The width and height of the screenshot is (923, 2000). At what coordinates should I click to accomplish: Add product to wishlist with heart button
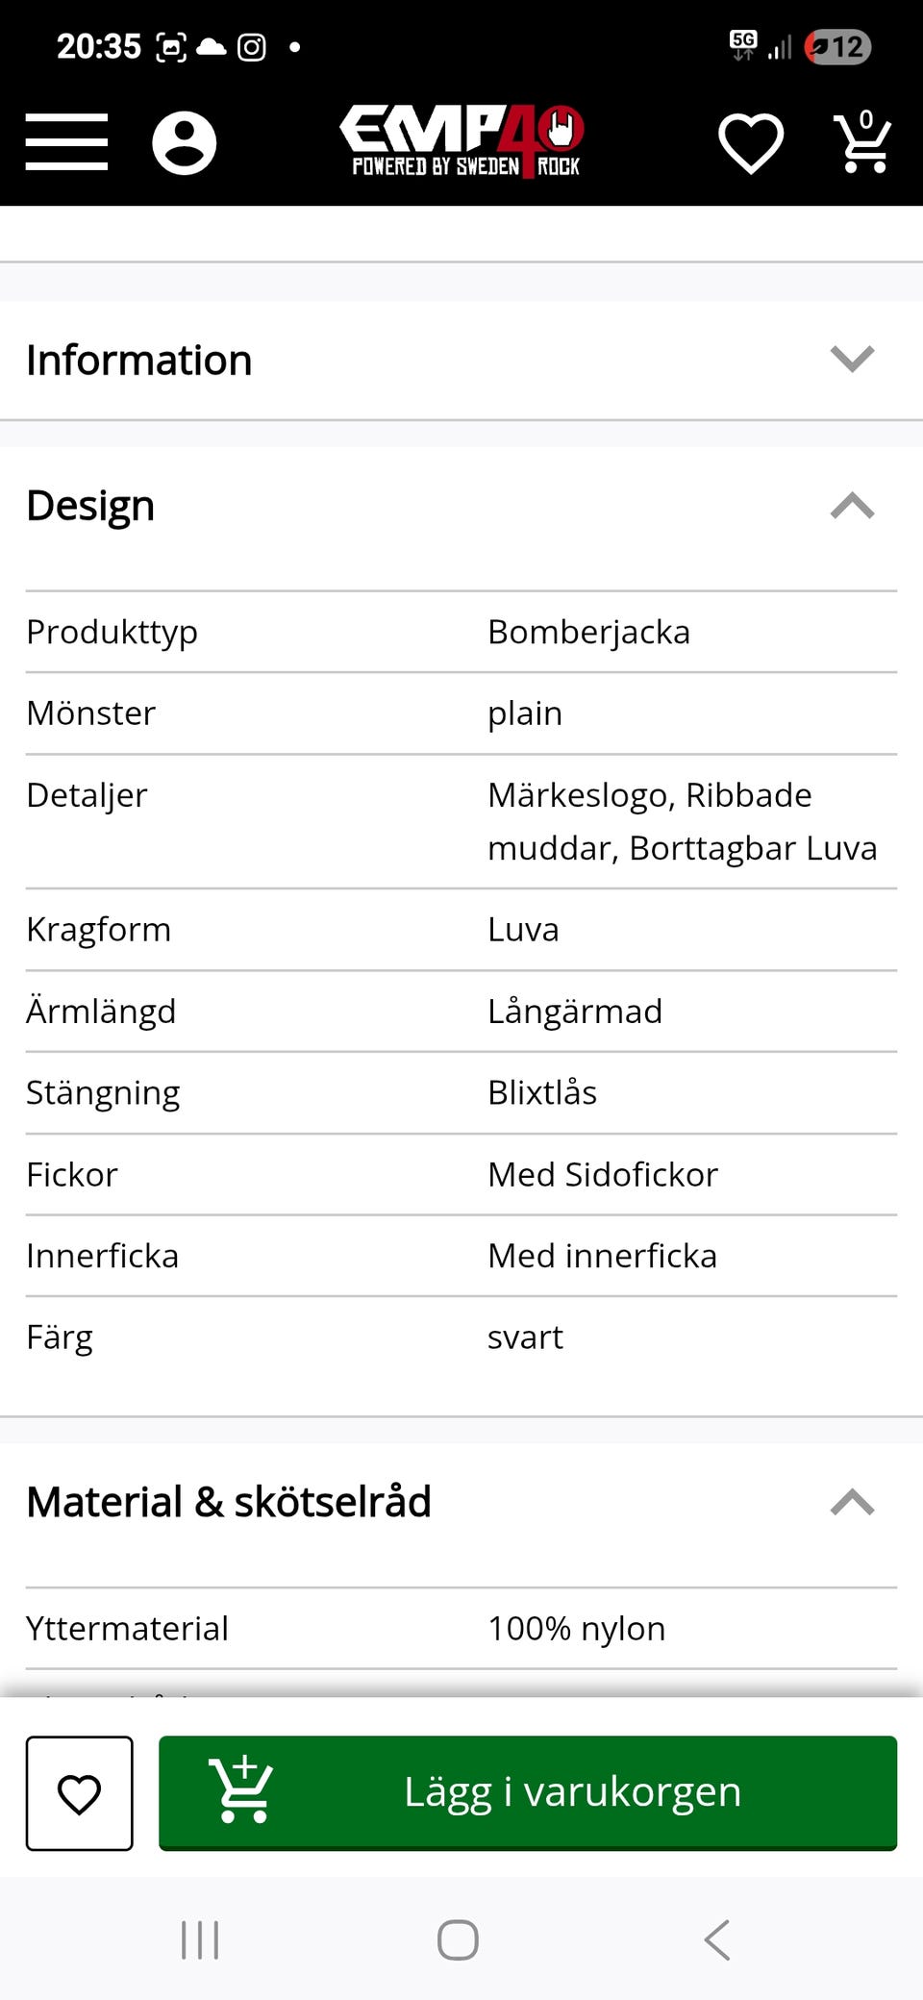coord(80,1792)
